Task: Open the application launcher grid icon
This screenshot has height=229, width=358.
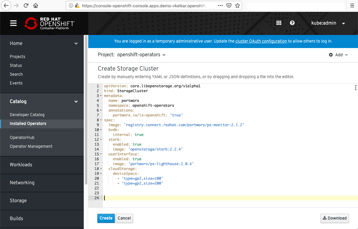Action: click(x=279, y=23)
